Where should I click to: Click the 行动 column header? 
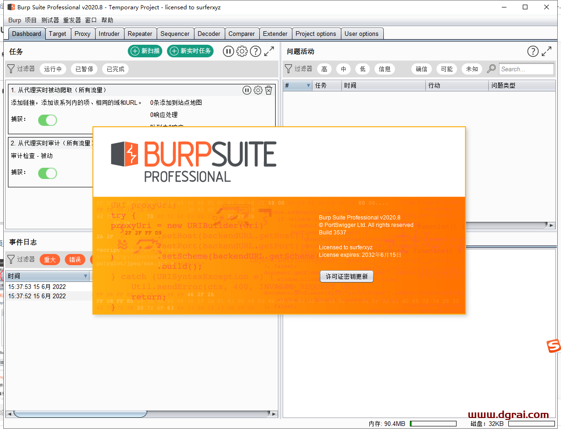tap(457, 86)
